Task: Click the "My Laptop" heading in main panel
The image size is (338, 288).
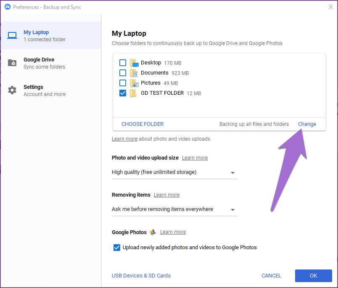Action: 129,33
